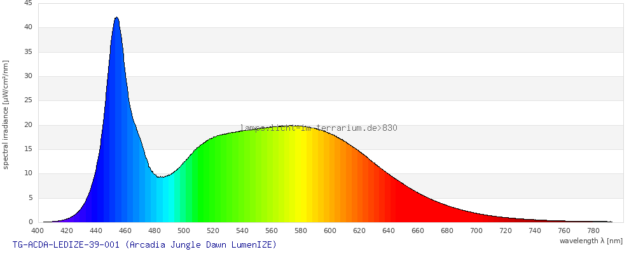Click x-axis tick label 740
This screenshot has height=254, width=636.
coord(535,231)
